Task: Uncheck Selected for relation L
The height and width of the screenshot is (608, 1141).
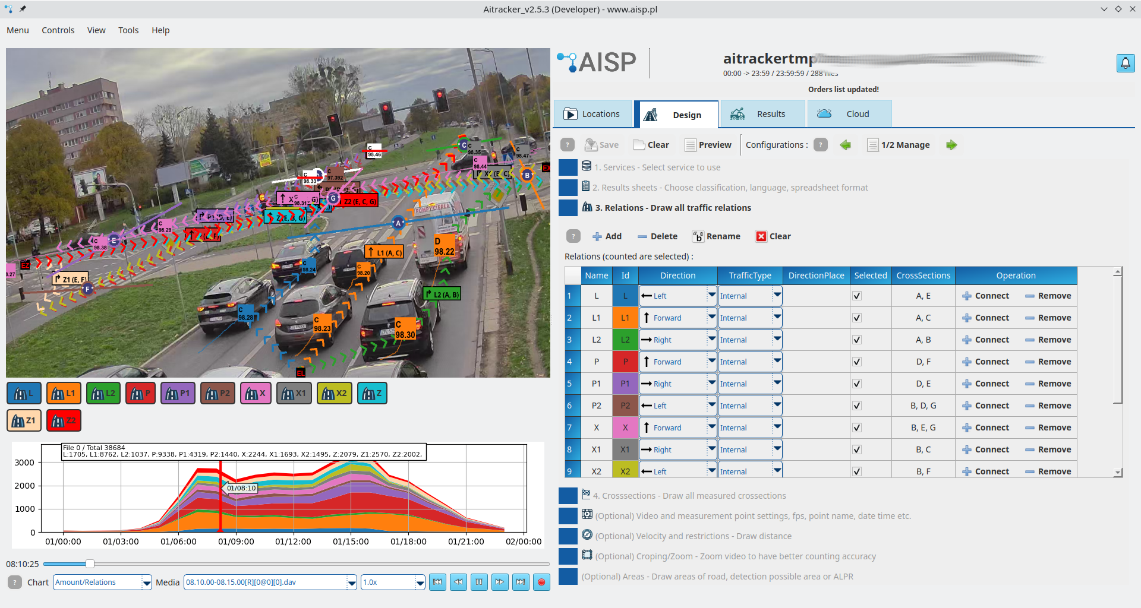Action: click(856, 295)
